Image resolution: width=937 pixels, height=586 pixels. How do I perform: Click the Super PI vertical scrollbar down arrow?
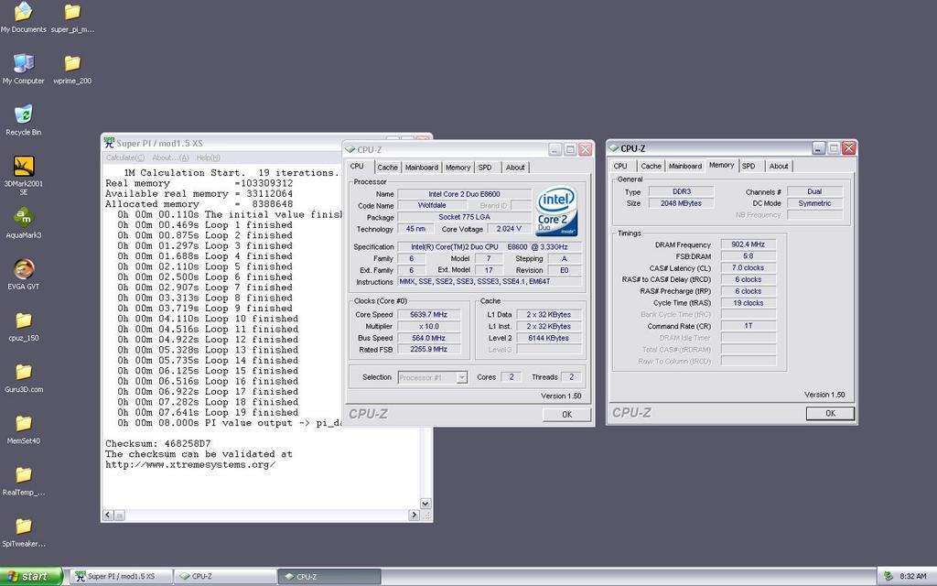pos(425,504)
